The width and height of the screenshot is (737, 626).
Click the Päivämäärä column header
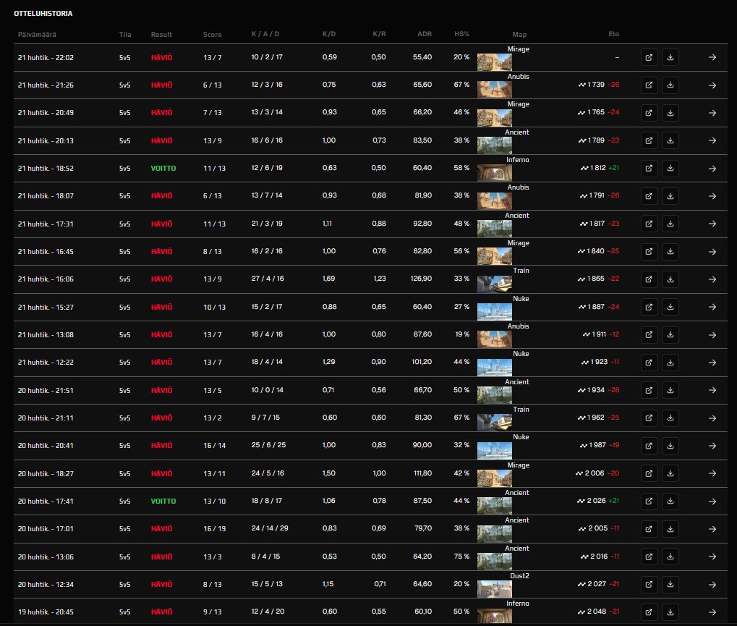pos(37,34)
